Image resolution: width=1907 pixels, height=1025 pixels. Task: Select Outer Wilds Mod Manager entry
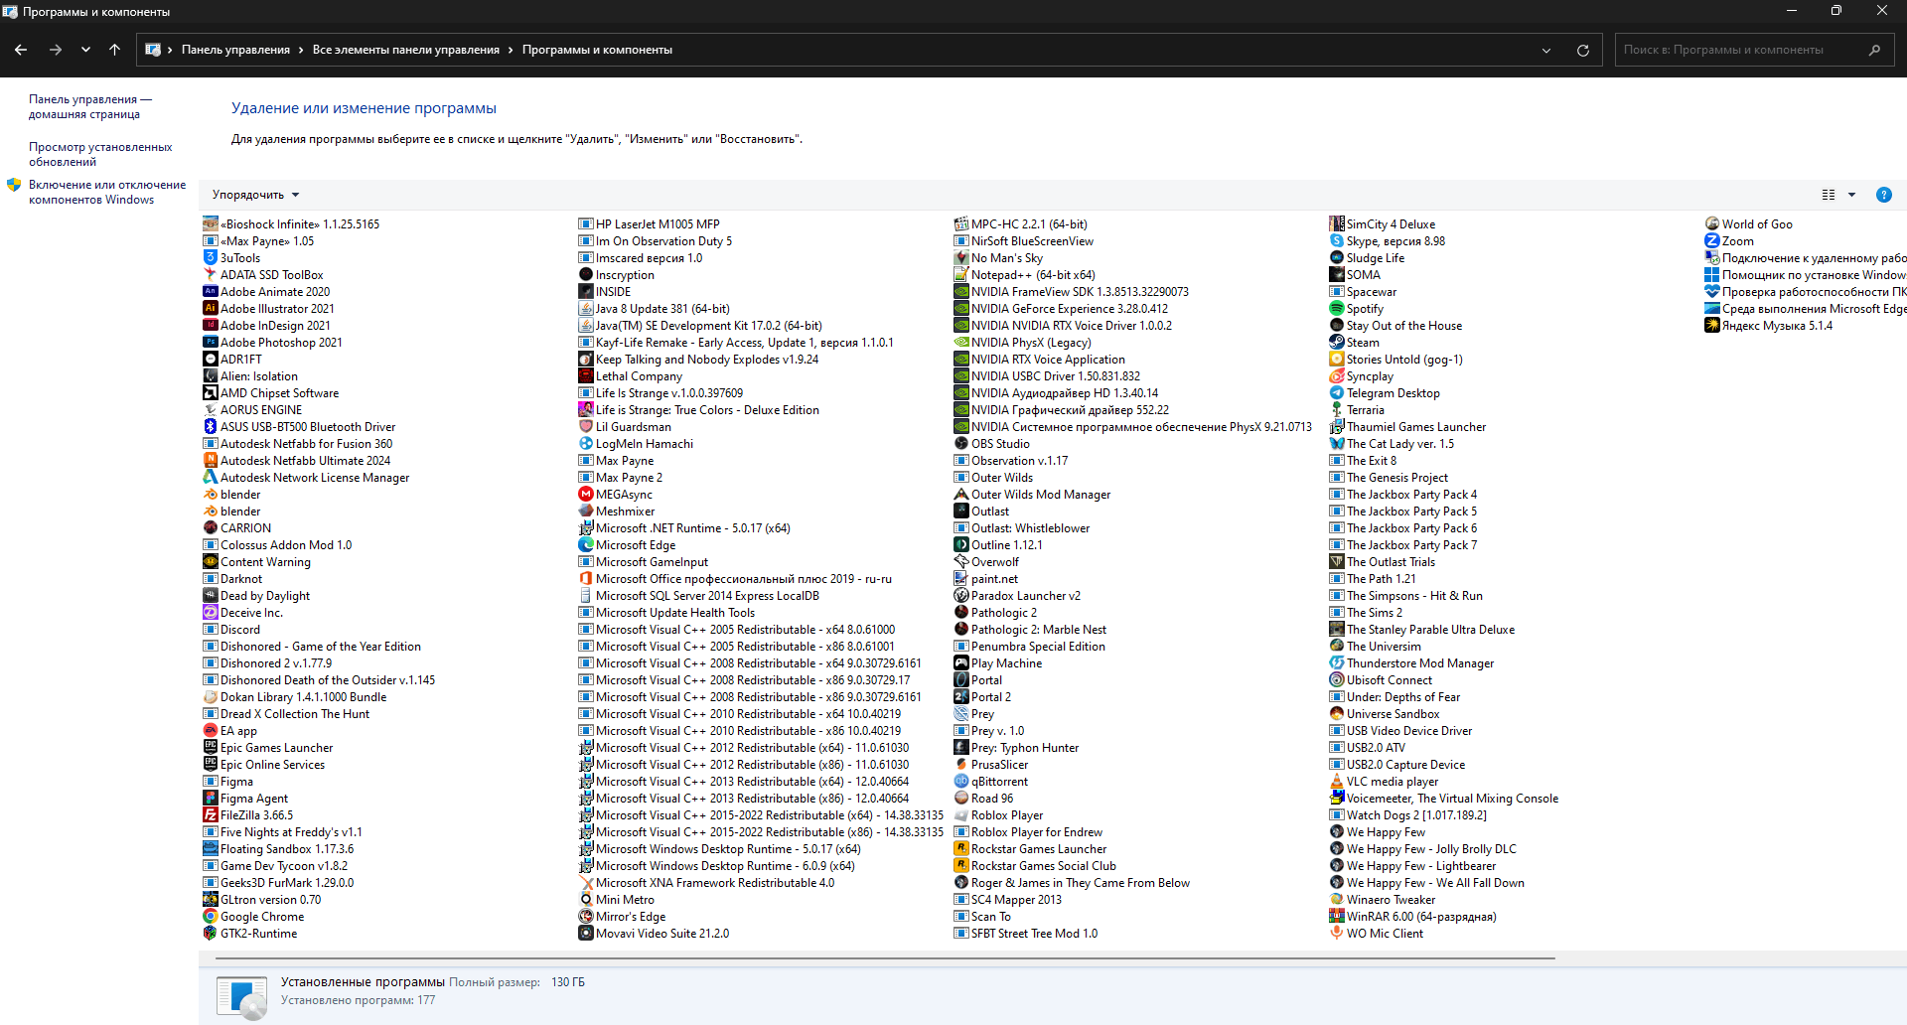click(1032, 495)
